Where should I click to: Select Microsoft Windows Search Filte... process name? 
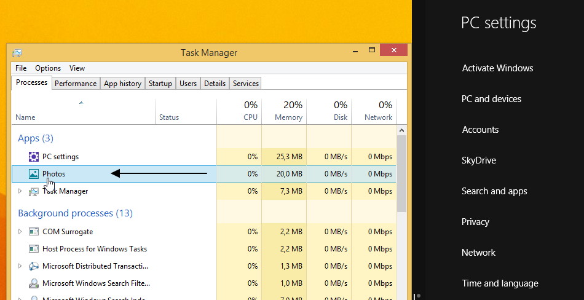coord(96,283)
